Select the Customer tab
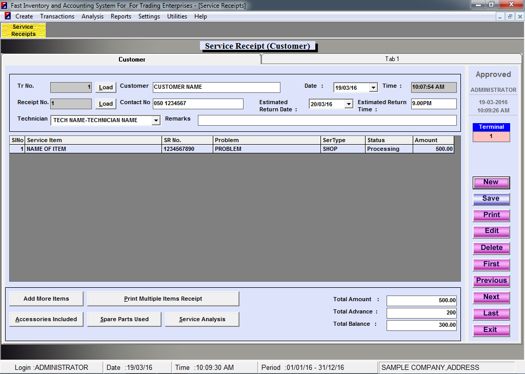 coord(132,60)
